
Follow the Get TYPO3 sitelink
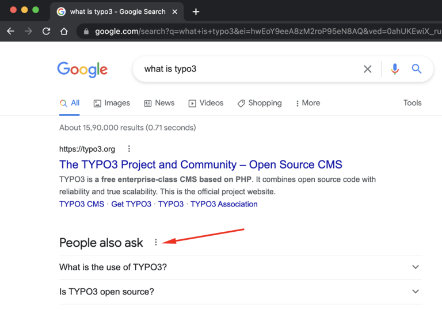(x=131, y=204)
